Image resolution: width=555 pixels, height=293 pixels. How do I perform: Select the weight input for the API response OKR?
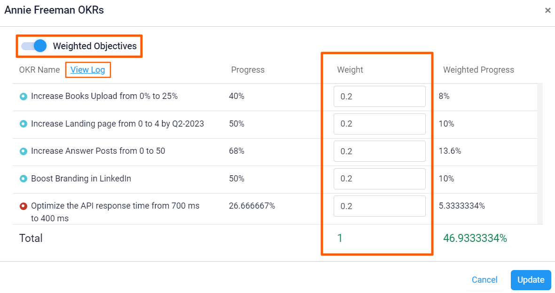click(379, 206)
